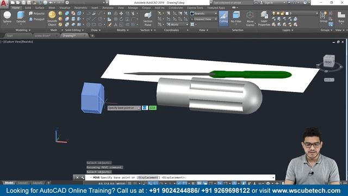Activate the Culling selection button

[x=223, y=18]
